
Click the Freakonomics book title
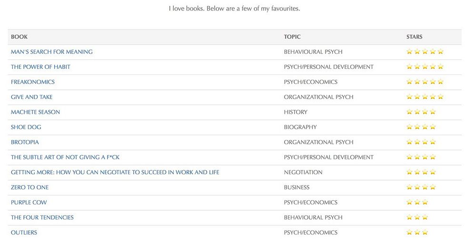33,82
